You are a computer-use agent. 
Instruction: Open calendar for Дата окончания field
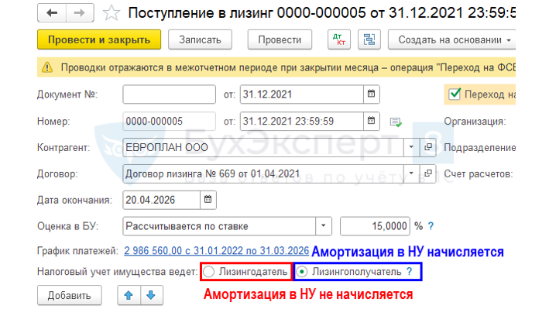[208, 200]
